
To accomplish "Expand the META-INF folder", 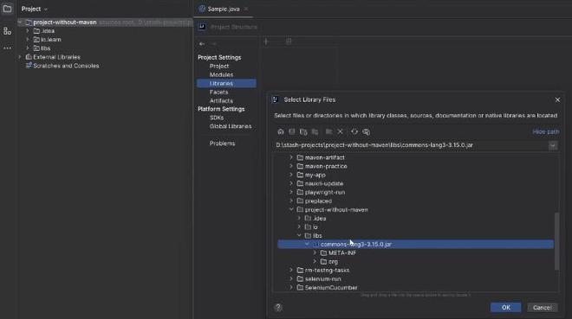I will 315,252.
